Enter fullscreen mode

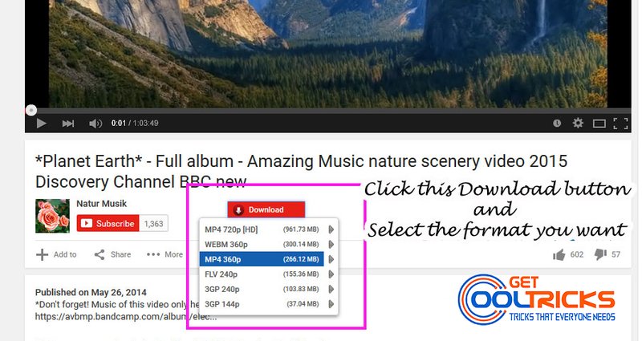(620, 124)
